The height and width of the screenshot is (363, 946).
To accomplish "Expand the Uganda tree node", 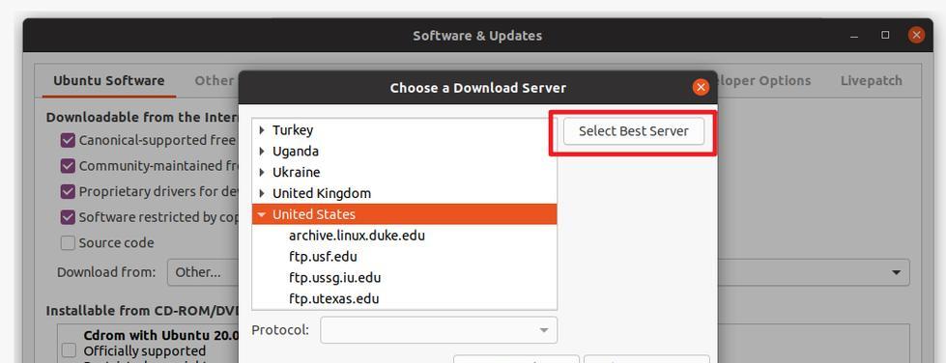I will click(262, 151).
